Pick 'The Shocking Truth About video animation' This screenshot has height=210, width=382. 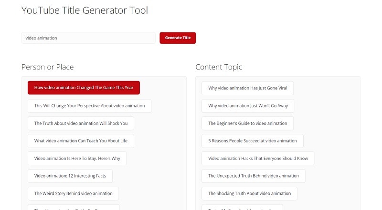coord(249,194)
